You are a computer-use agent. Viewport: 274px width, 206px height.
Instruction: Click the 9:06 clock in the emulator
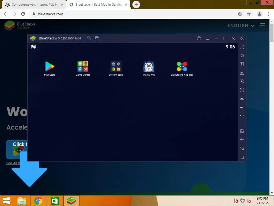click(230, 47)
